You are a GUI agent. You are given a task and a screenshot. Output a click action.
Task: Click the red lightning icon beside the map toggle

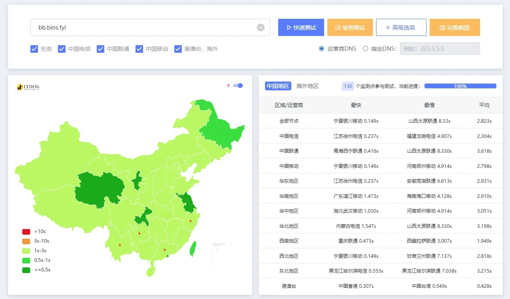(x=228, y=86)
